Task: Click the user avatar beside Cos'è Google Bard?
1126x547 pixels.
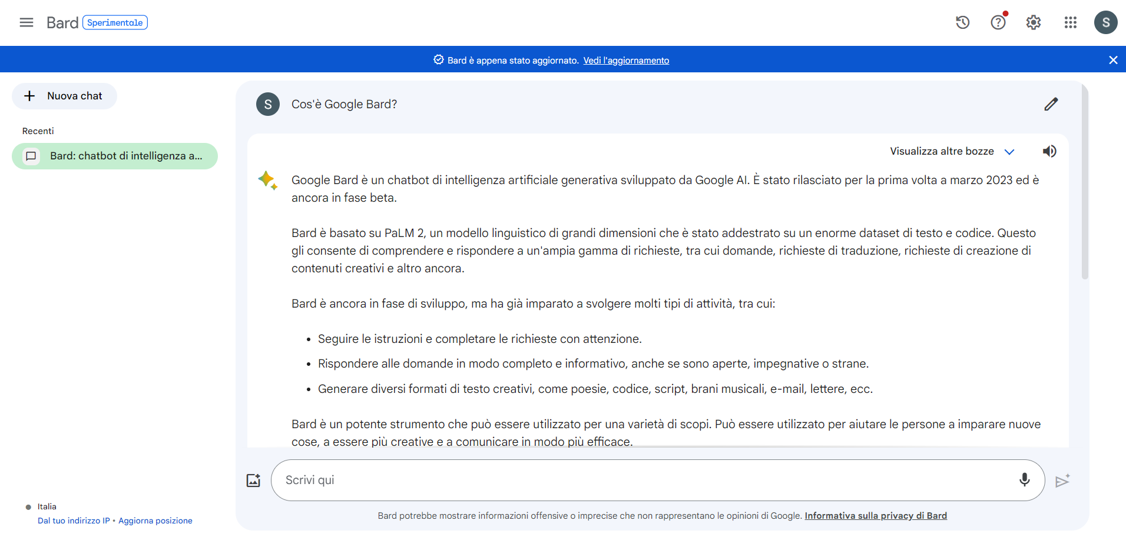Action: pos(268,104)
